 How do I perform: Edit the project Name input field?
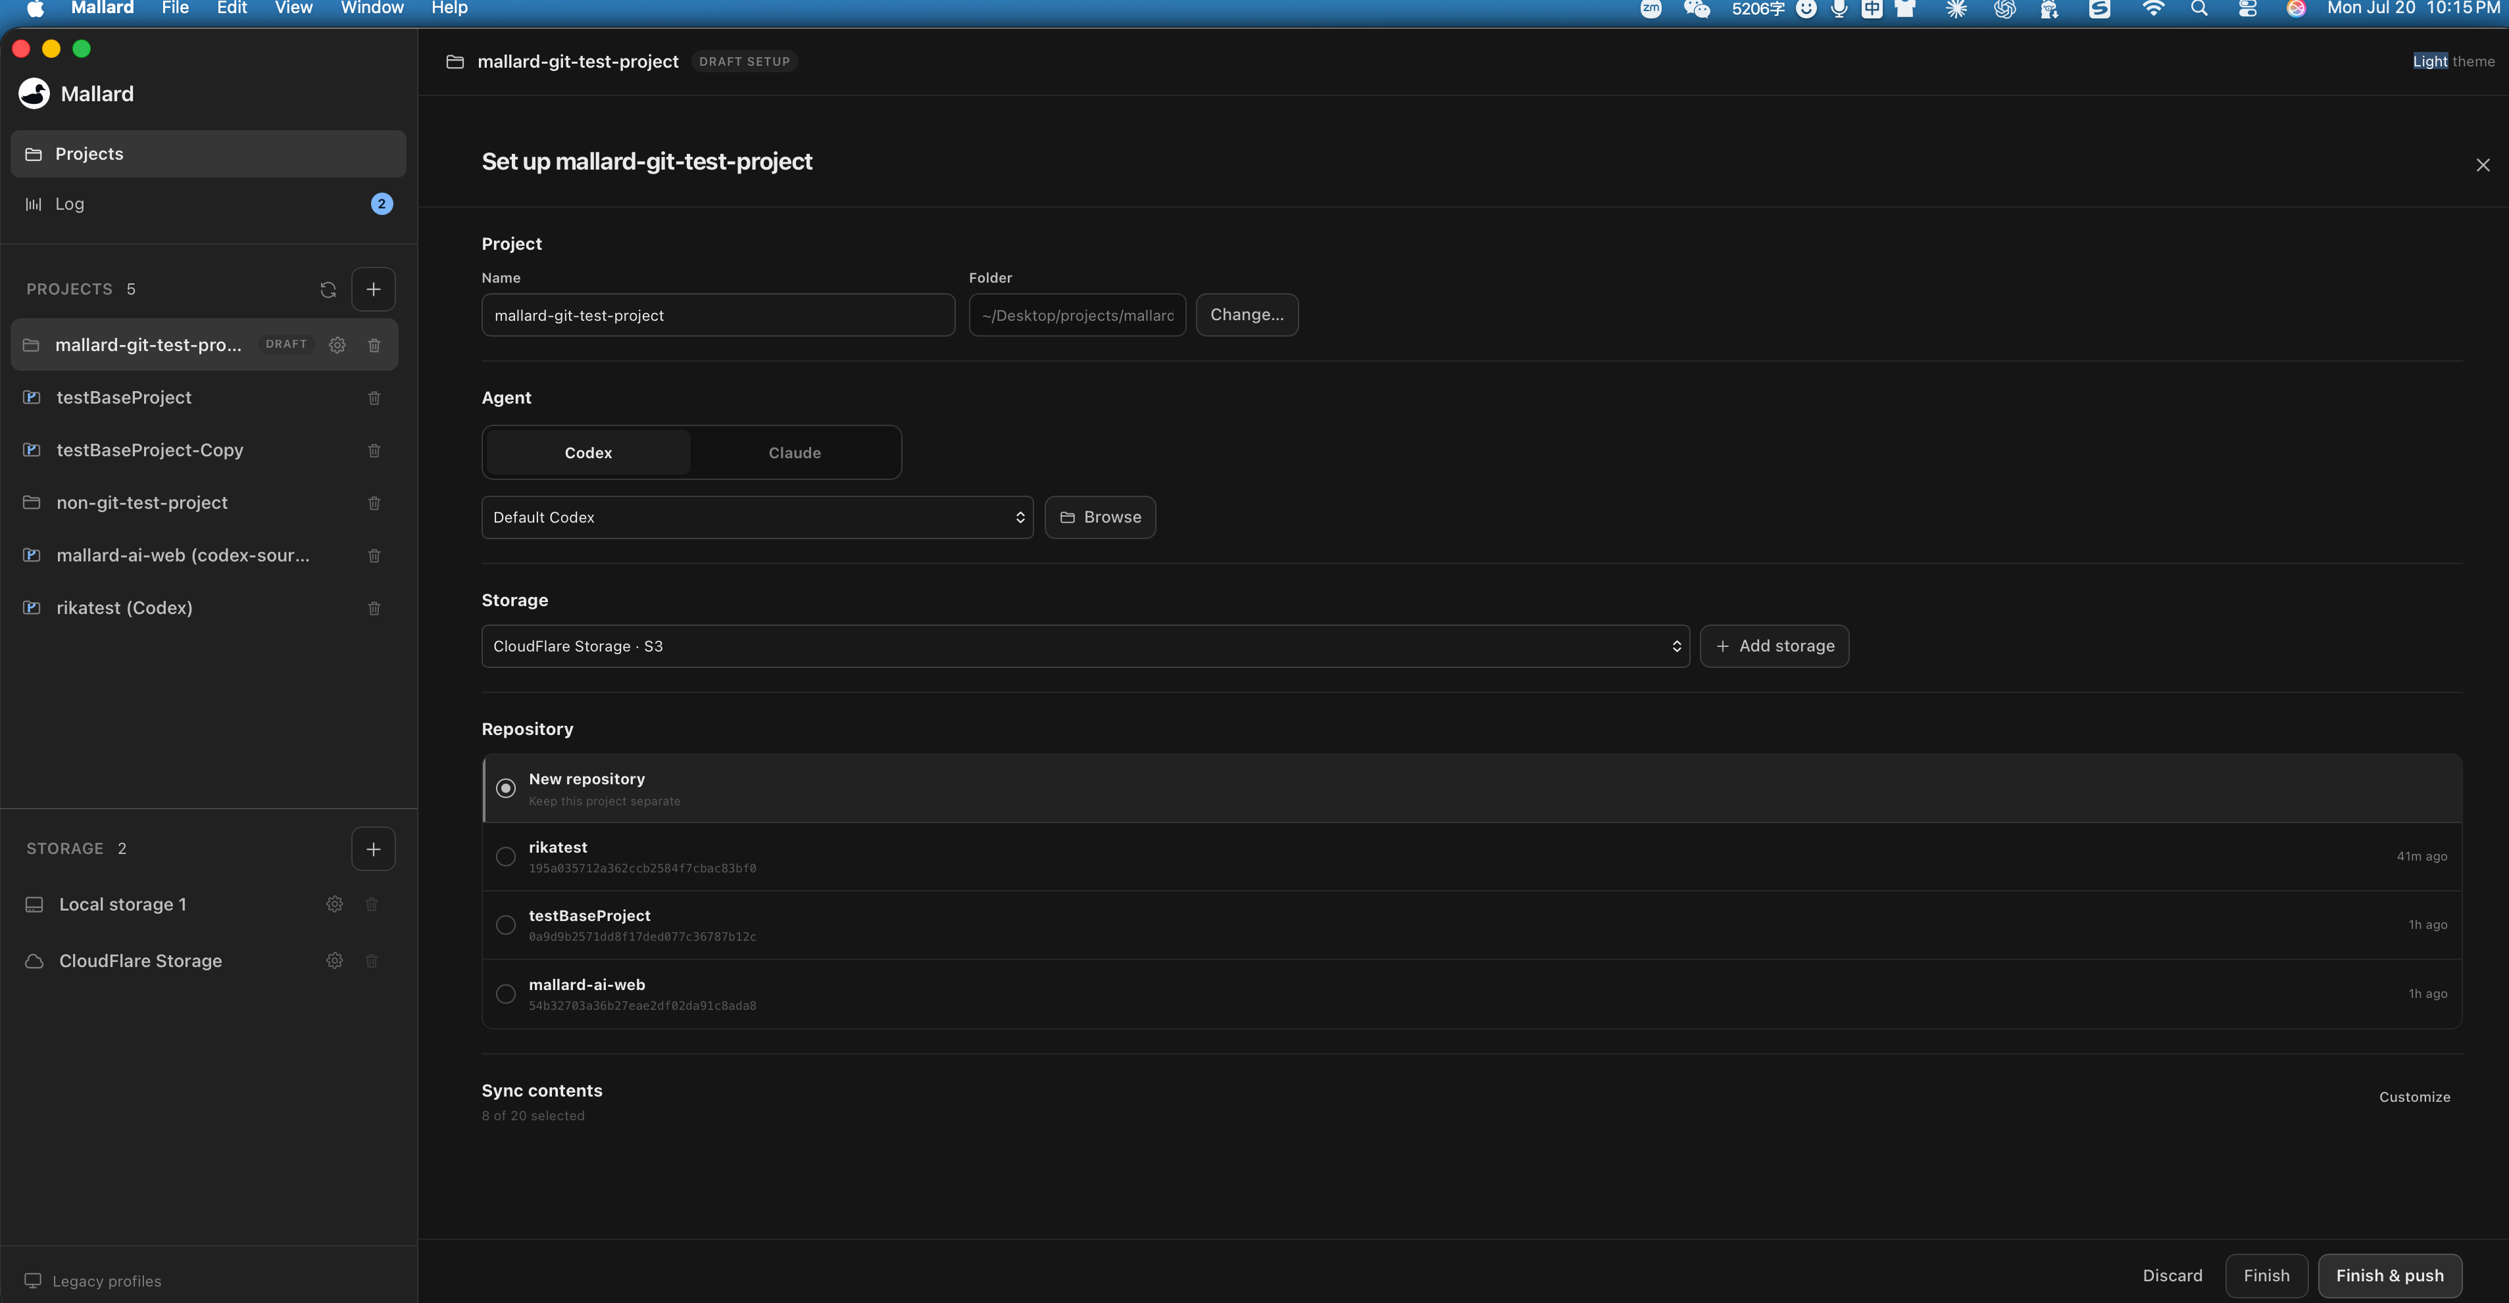pos(718,316)
